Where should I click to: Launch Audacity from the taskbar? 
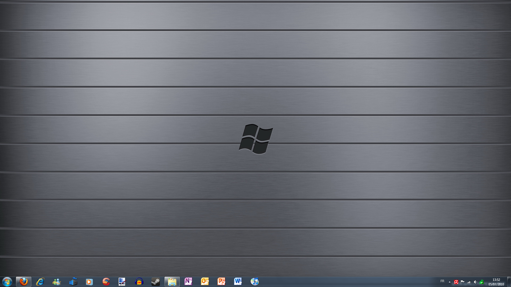click(139, 282)
